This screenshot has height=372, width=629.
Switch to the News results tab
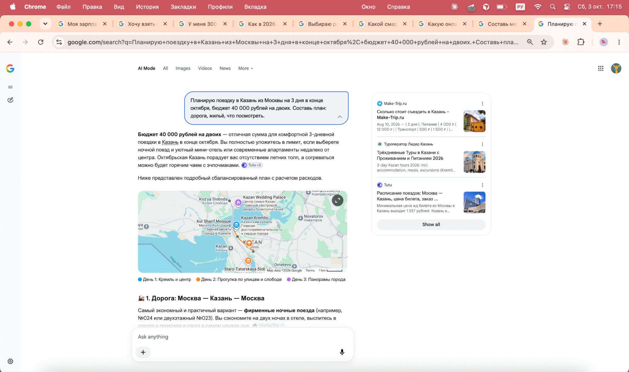click(x=225, y=68)
